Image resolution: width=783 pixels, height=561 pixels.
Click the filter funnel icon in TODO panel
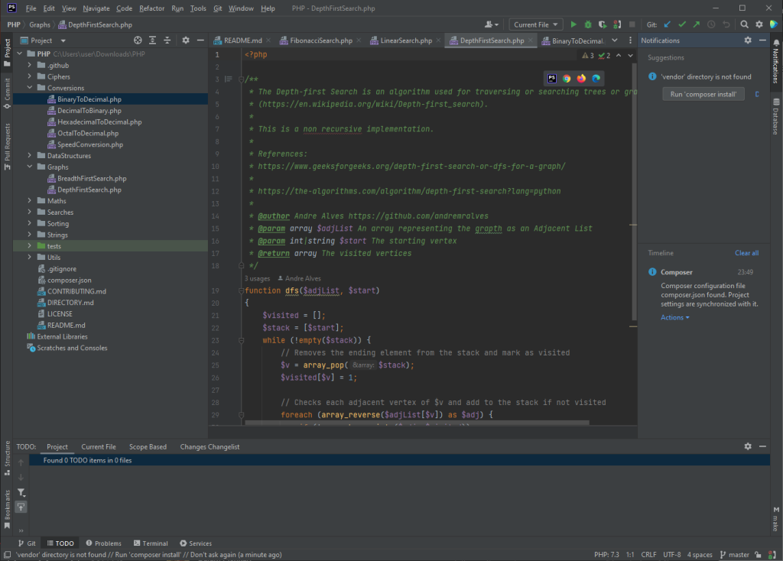tap(21, 493)
